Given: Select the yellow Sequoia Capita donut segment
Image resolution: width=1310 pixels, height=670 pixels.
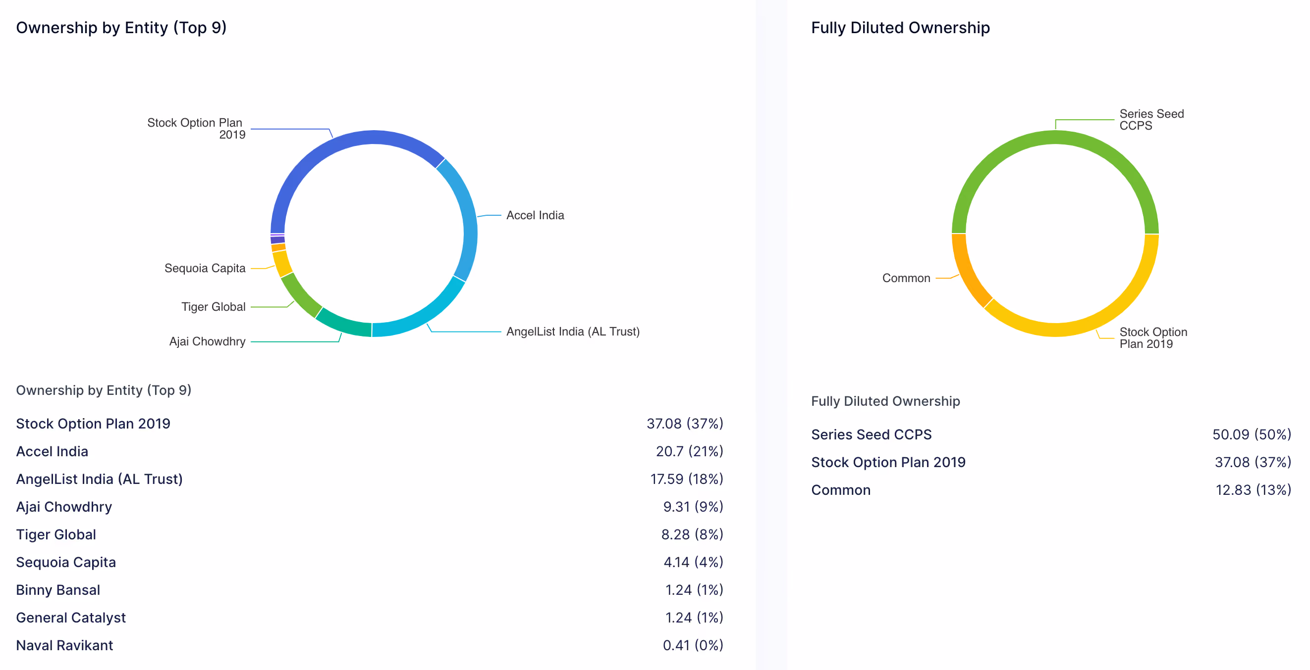Looking at the screenshot, I should tap(282, 263).
